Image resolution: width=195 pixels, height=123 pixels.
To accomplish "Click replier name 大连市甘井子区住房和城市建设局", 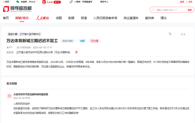I will 31,94.
